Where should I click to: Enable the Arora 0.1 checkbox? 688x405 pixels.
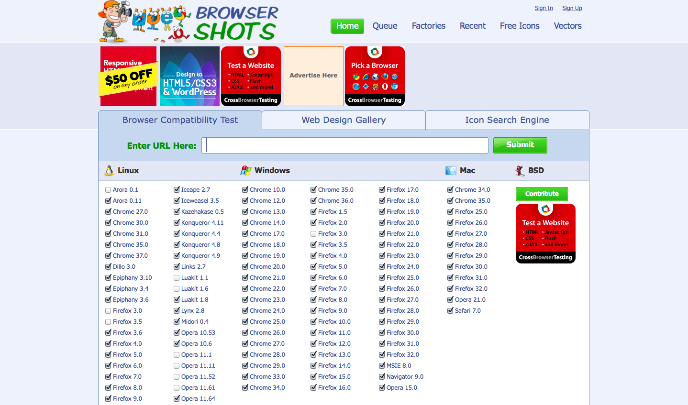tap(108, 190)
